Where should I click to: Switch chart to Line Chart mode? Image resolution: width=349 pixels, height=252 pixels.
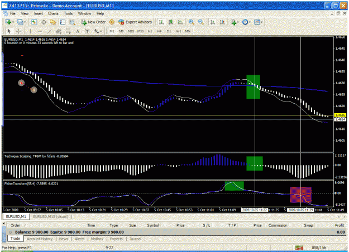coord(180,22)
